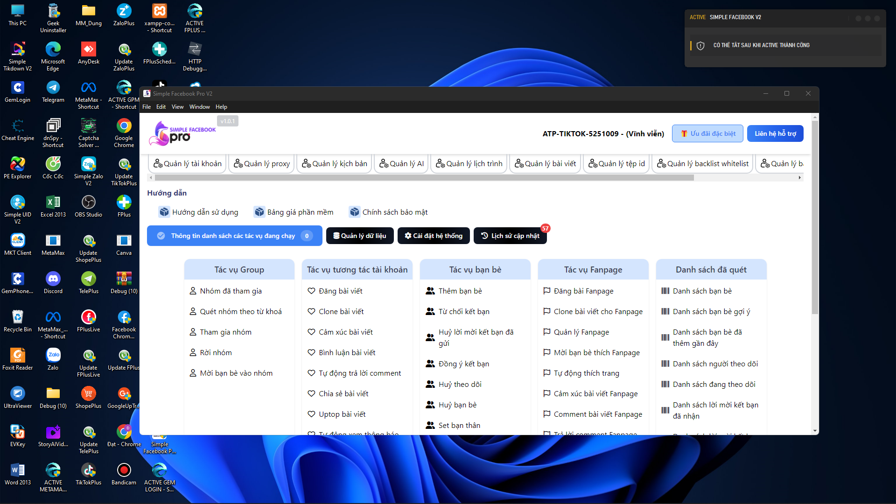
Task: Select the This PC desktop icon
Action: point(18,15)
